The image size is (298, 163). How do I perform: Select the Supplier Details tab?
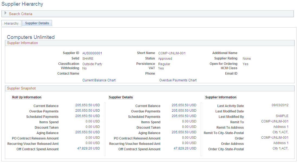(37, 23)
